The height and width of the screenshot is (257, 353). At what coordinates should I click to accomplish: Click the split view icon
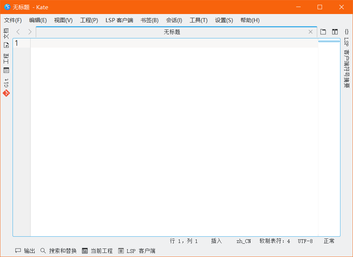click(335, 32)
